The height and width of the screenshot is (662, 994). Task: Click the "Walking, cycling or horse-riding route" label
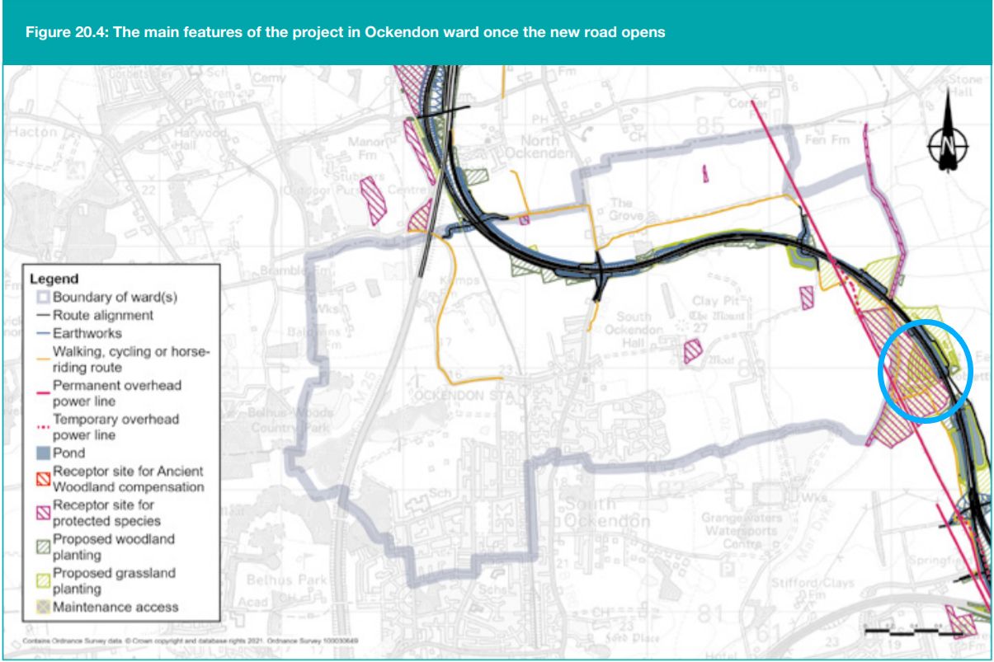tap(132, 359)
